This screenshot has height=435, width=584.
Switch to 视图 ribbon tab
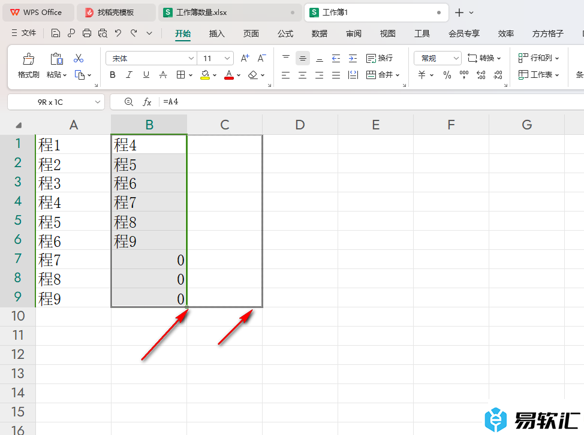coord(388,34)
